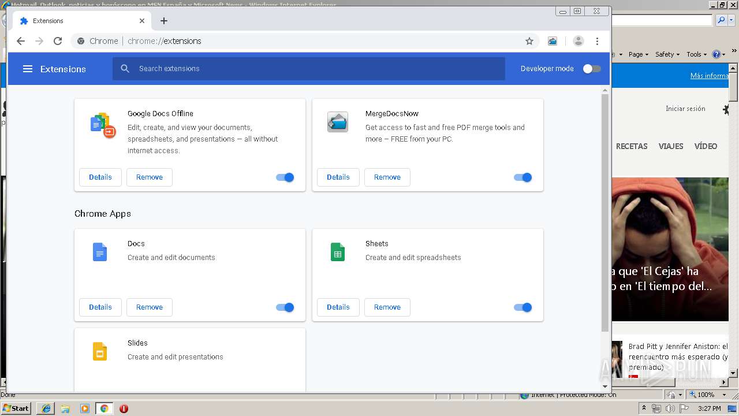Click the MergeDocsNow extension icon

click(338, 122)
